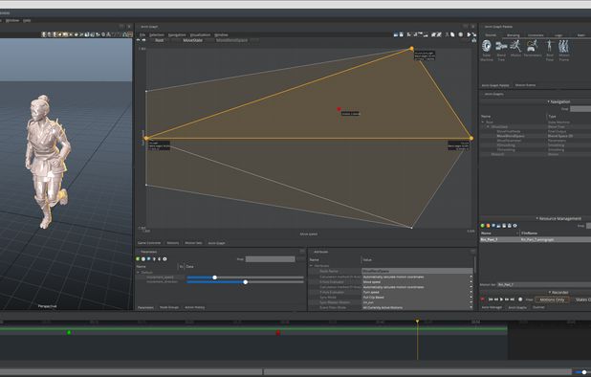Screen dimensions: 591x377
Task: Open the Sync Master Motion 'jin_run' dropdown
Action: (417, 302)
